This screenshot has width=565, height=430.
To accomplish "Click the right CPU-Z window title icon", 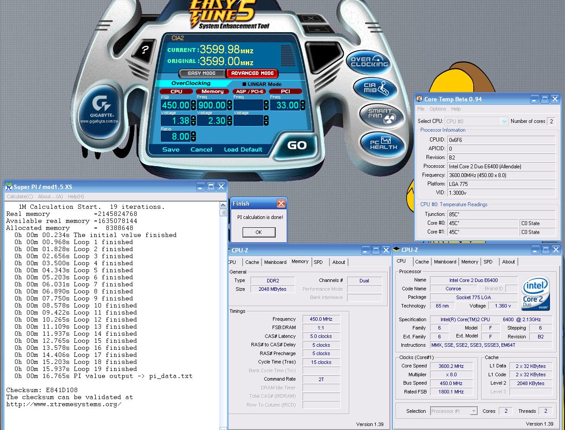I will click(397, 250).
